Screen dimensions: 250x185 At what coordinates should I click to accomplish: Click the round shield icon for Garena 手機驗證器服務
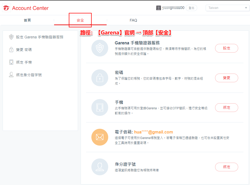pyautogui.click(x=100, y=48)
